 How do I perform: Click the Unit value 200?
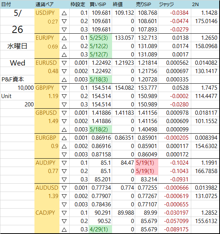29,104
